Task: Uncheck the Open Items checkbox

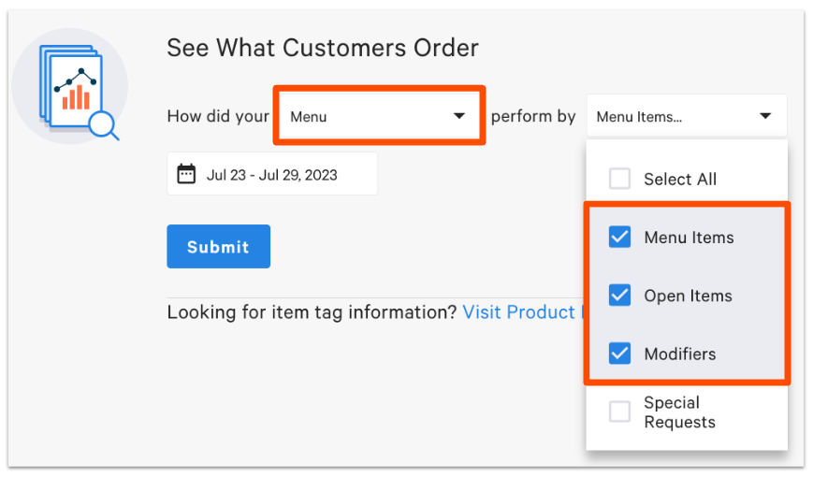Action: [619, 296]
